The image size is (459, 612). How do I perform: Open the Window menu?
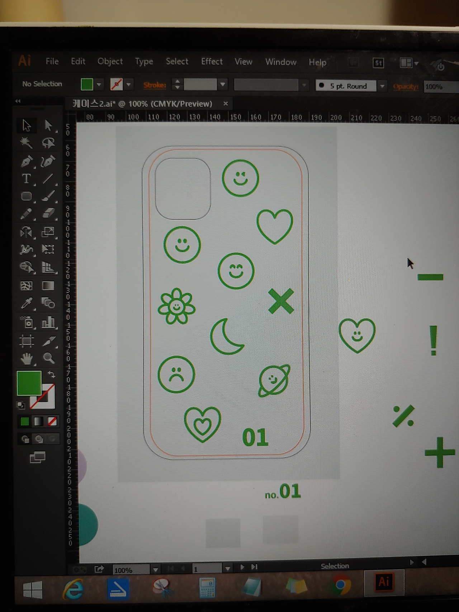(281, 62)
